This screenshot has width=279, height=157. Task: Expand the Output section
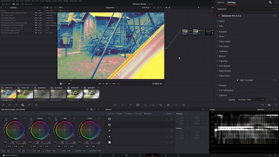tap(222, 85)
